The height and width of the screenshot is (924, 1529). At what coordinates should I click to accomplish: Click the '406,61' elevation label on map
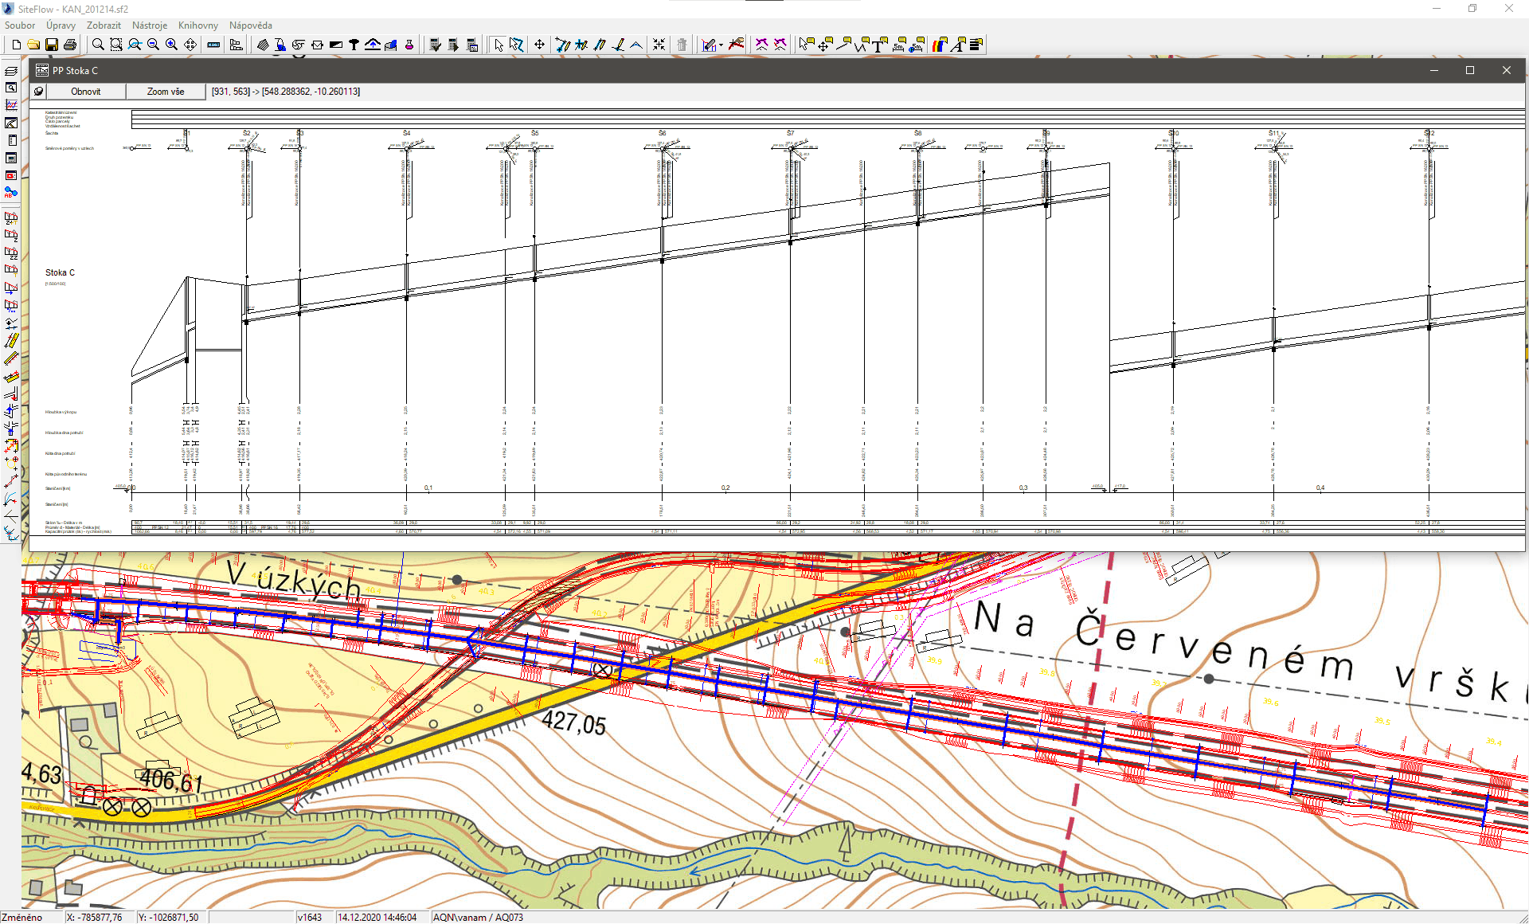pyautogui.click(x=171, y=780)
